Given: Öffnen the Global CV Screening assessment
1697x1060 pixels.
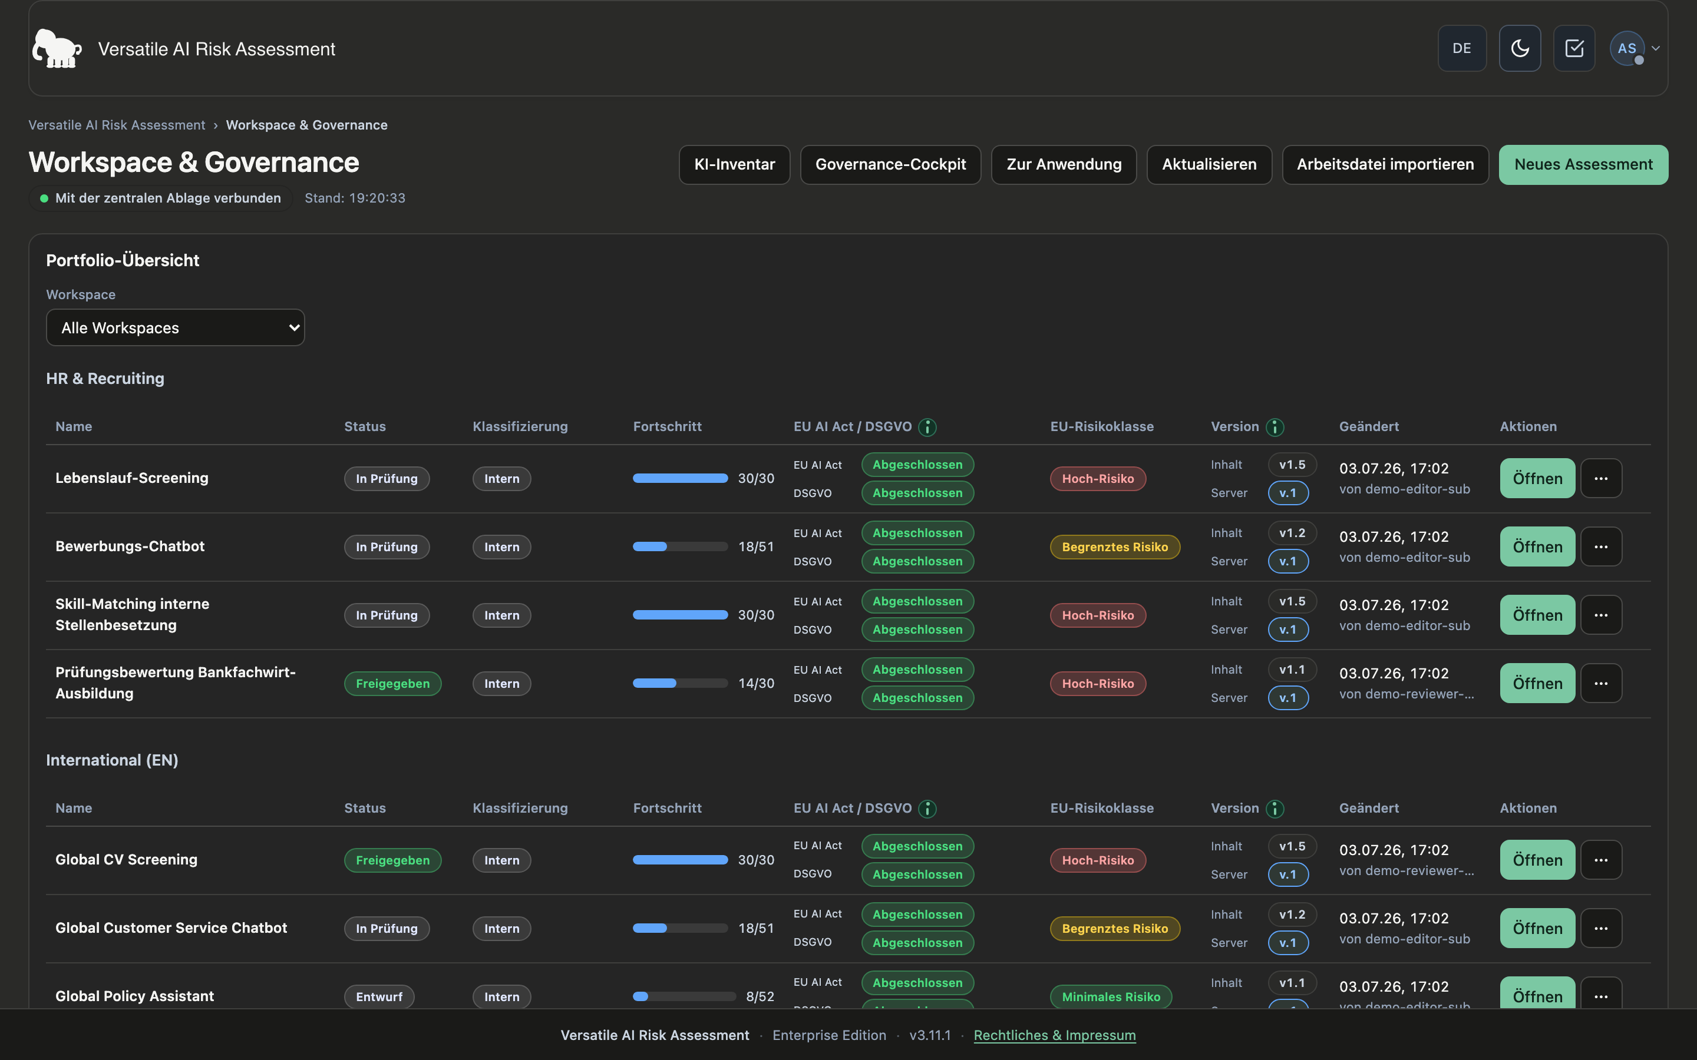Looking at the screenshot, I should 1537,860.
